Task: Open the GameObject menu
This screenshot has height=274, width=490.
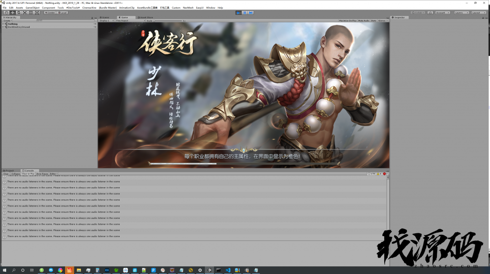Action: [x=33, y=8]
